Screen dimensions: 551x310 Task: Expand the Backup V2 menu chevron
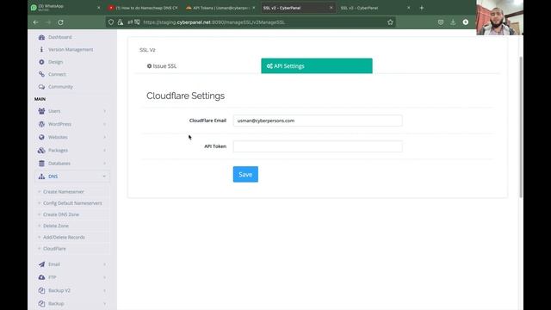pyautogui.click(x=105, y=291)
